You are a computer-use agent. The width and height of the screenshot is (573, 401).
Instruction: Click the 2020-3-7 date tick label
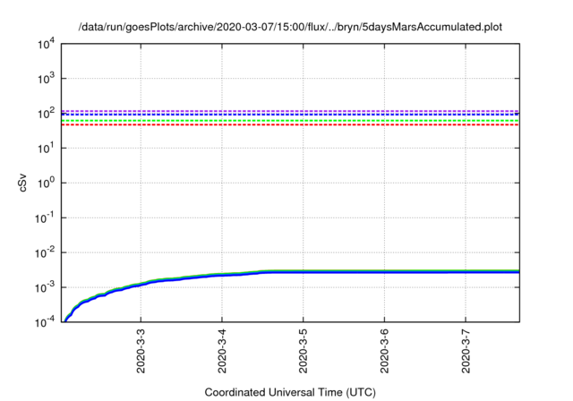[466, 351]
